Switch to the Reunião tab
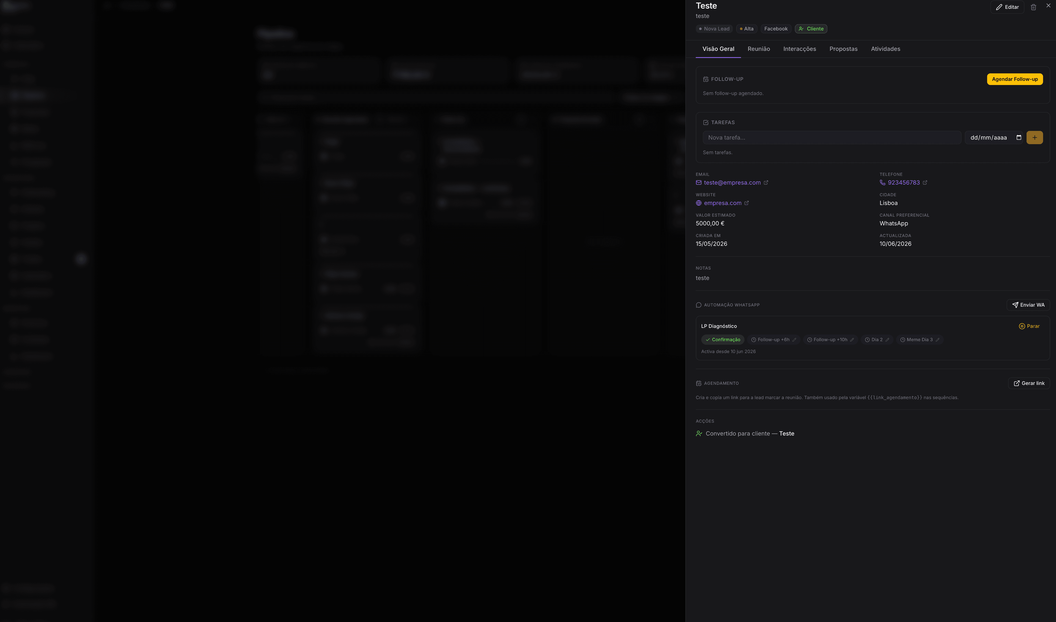Screen dimensions: 1056x622 pos(758,49)
